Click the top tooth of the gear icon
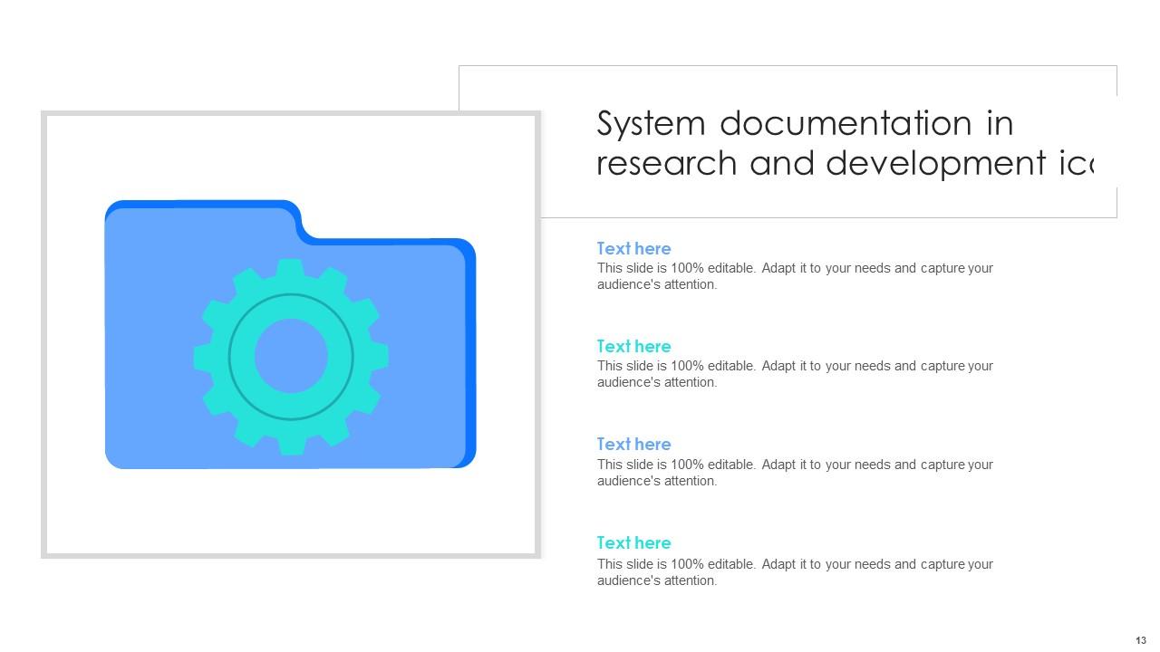 click(290, 270)
